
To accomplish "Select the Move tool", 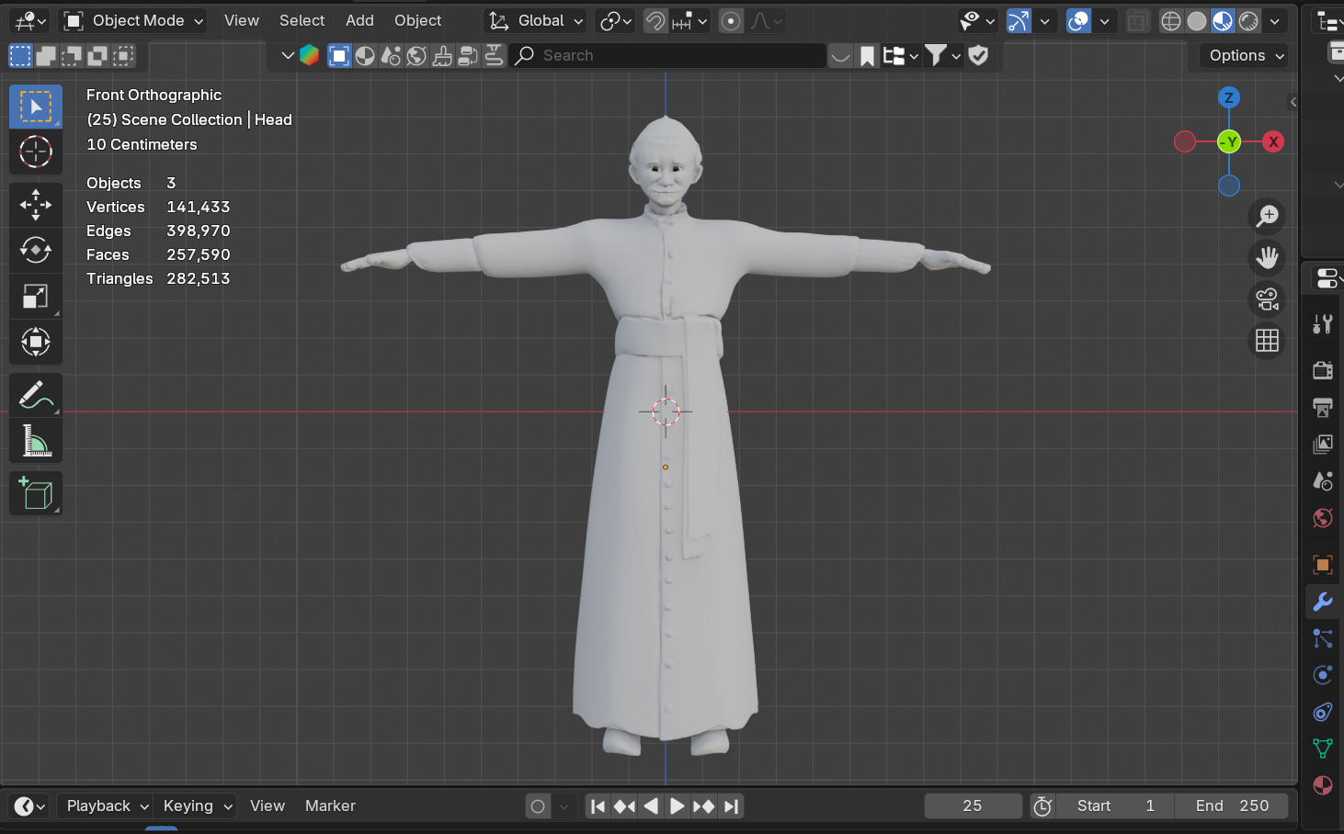I will click(x=35, y=204).
